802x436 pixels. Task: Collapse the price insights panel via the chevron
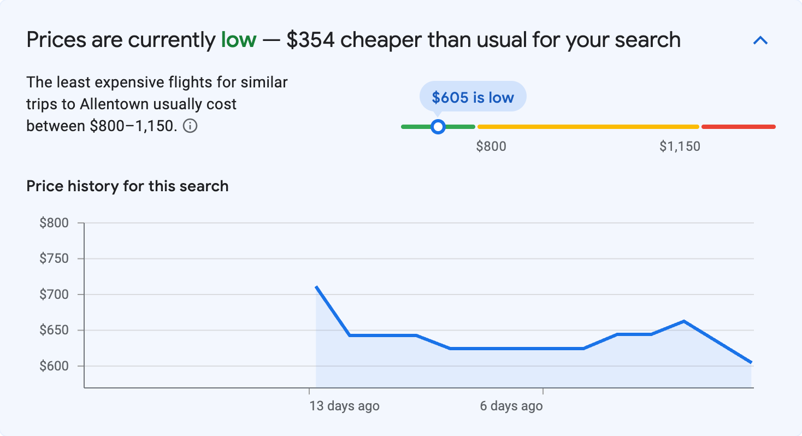pos(760,40)
